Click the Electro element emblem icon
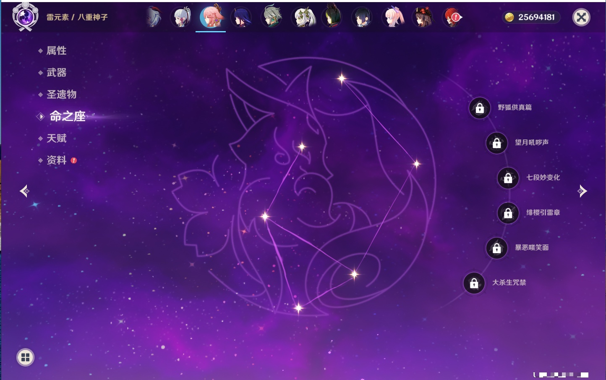Screen dimensions: 606x380 pyautogui.click(x=25, y=17)
